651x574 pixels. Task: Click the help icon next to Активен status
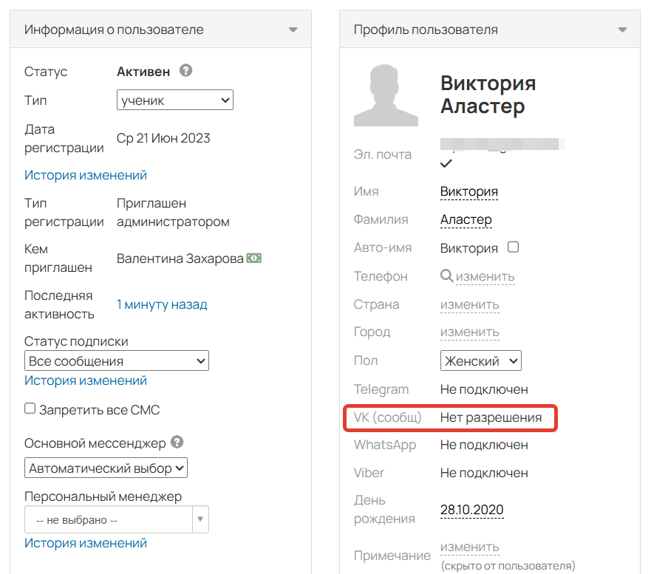(186, 71)
